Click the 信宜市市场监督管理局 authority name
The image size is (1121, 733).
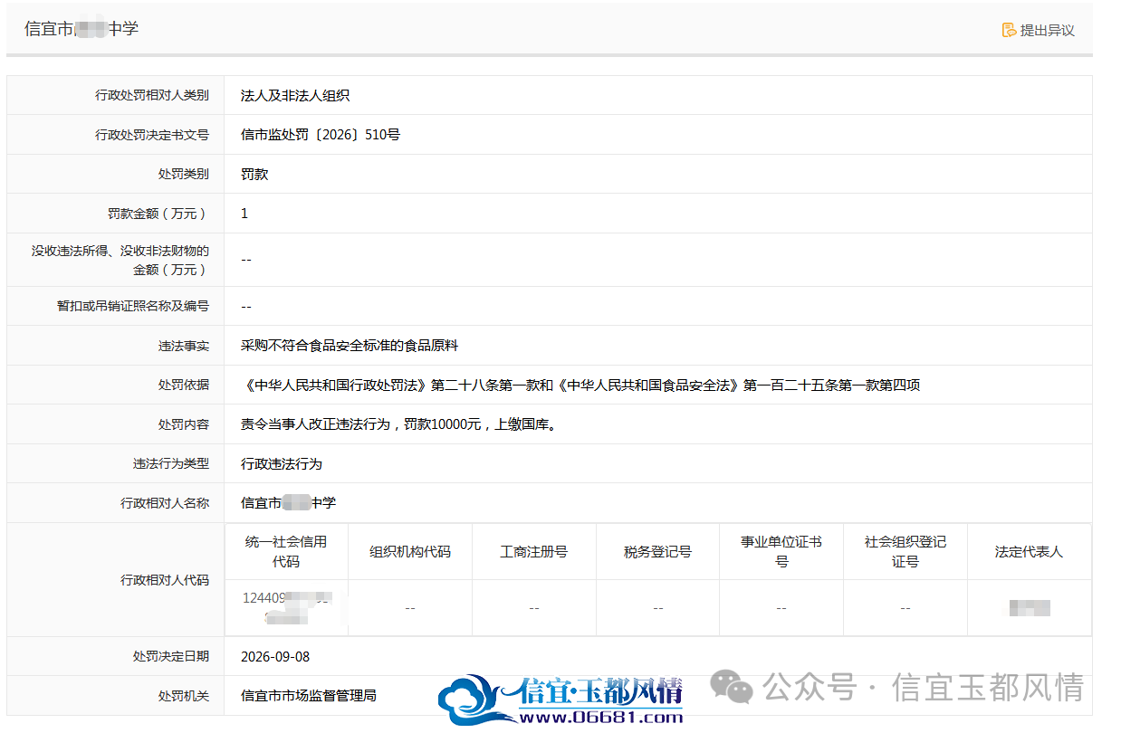pyautogui.click(x=309, y=695)
